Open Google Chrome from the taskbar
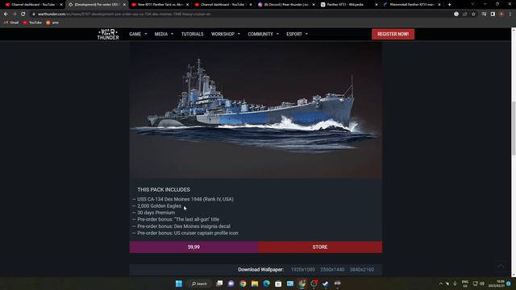Image resolution: width=516 pixels, height=290 pixels. point(243,284)
